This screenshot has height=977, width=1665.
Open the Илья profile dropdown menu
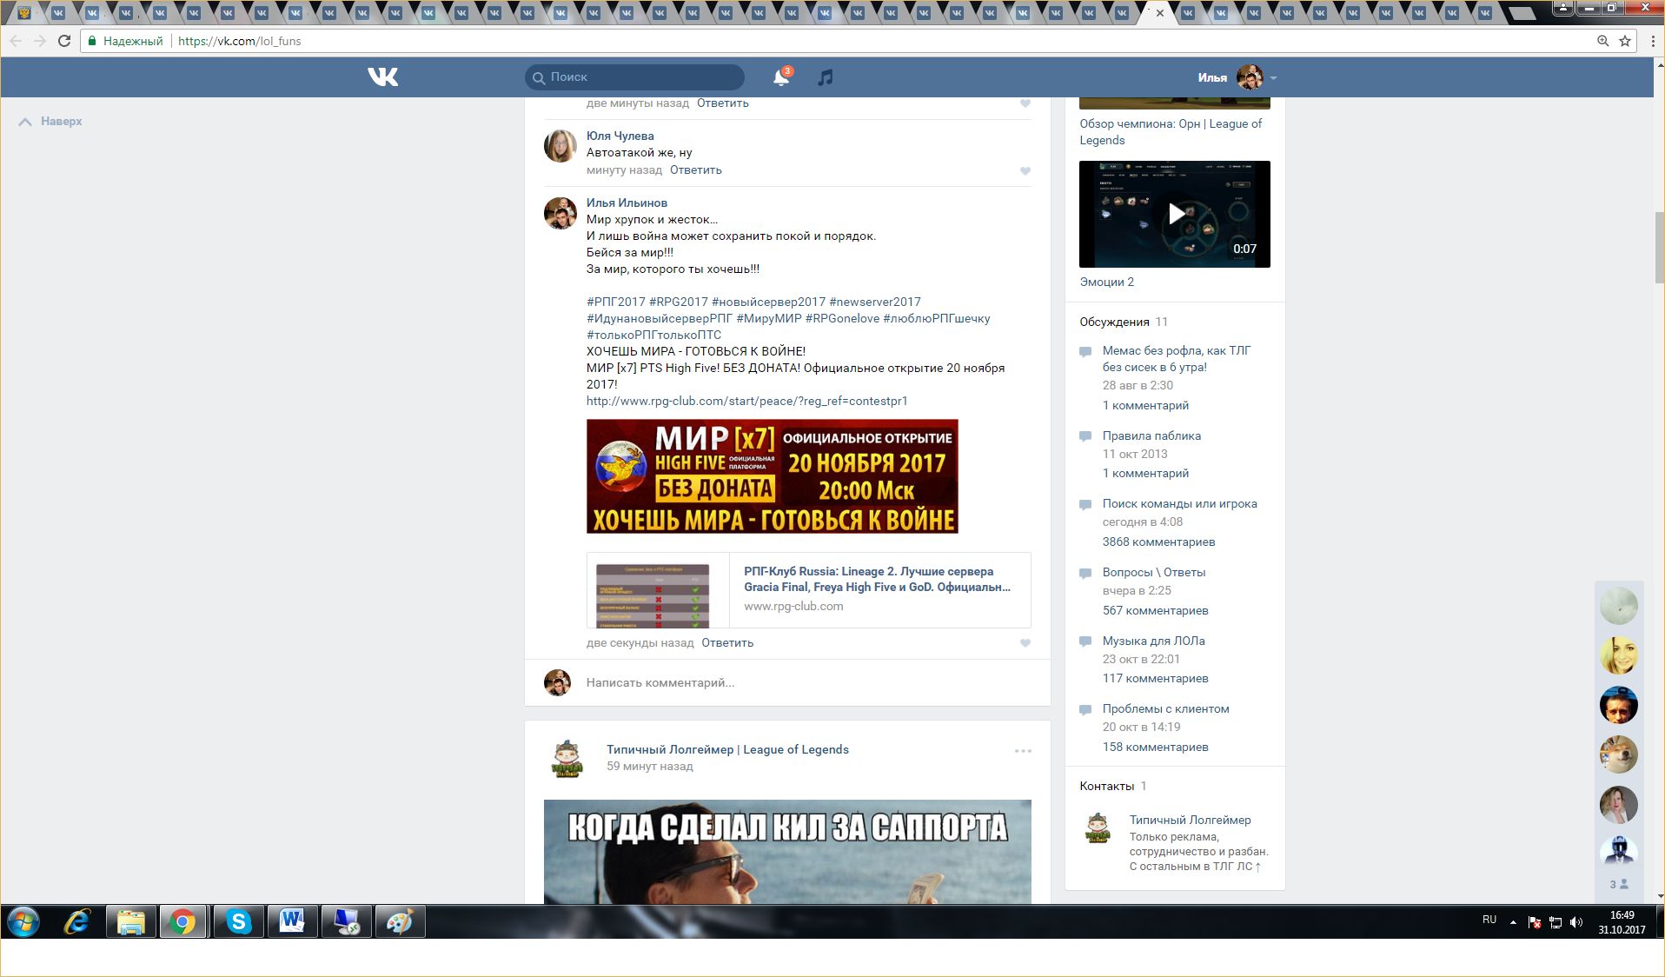click(1237, 77)
